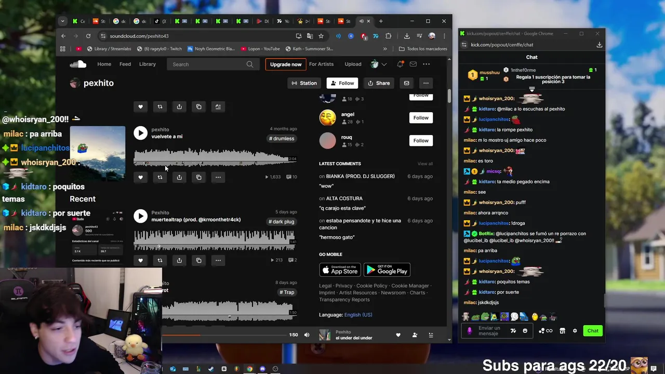Repost the "muertealtrap" track
Viewport: 665px width, 374px height.
[x=159, y=260]
